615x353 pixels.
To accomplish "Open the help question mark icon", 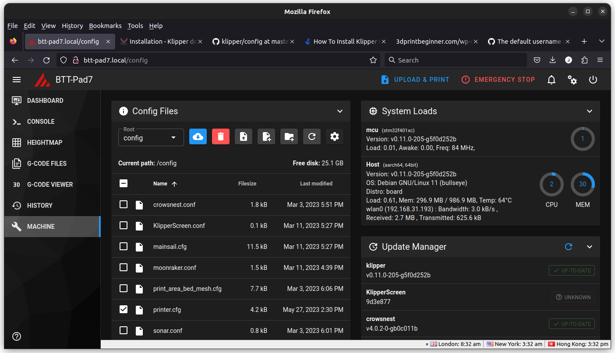I will pos(17,336).
